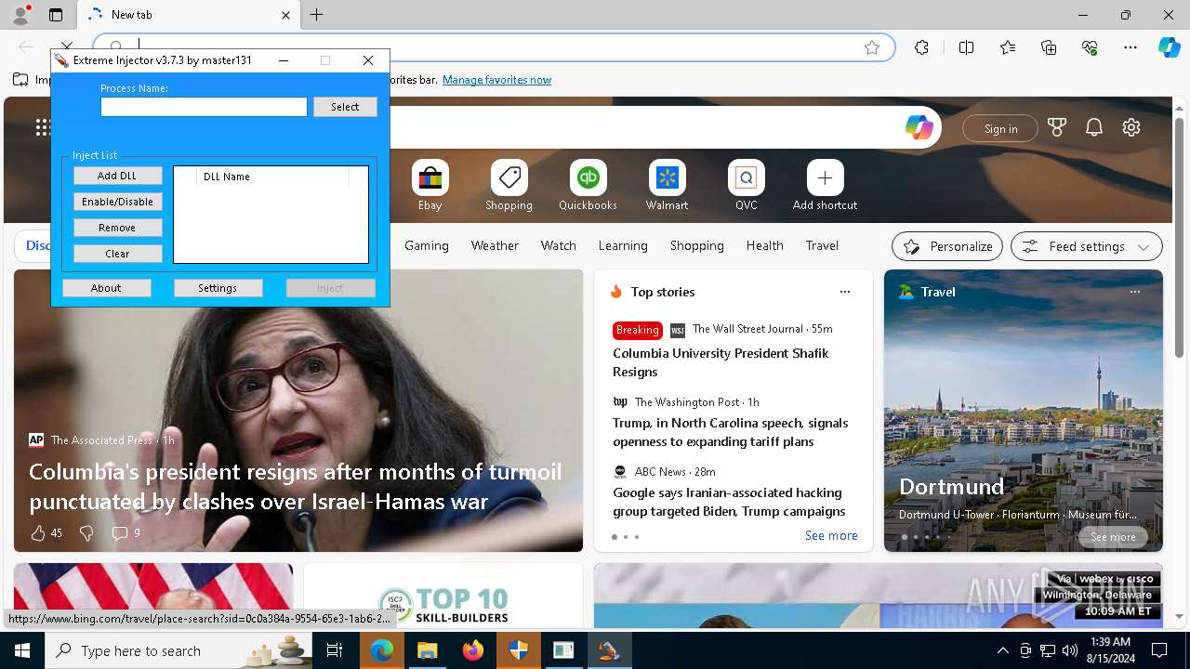Image resolution: width=1190 pixels, height=669 pixels.
Task: Open the Ebay shortcut
Action: [x=430, y=186]
